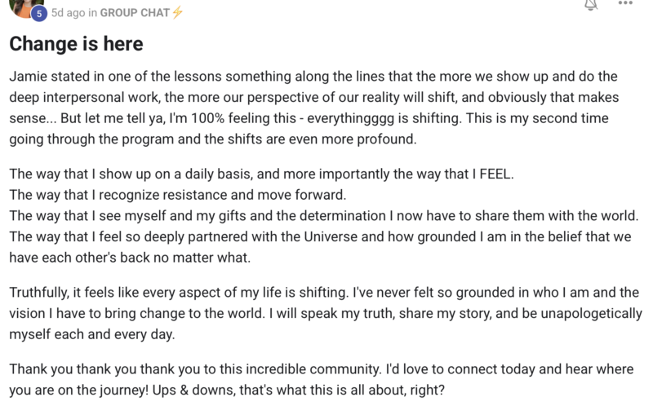Screen dimensions: 653x406
Task: Click the line "going through the program"
Action: (x=213, y=139)
